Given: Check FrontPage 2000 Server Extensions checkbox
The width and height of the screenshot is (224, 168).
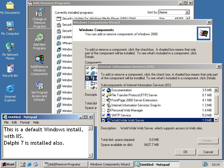Looking at the screenshot, I should click(x=103, y=100).
